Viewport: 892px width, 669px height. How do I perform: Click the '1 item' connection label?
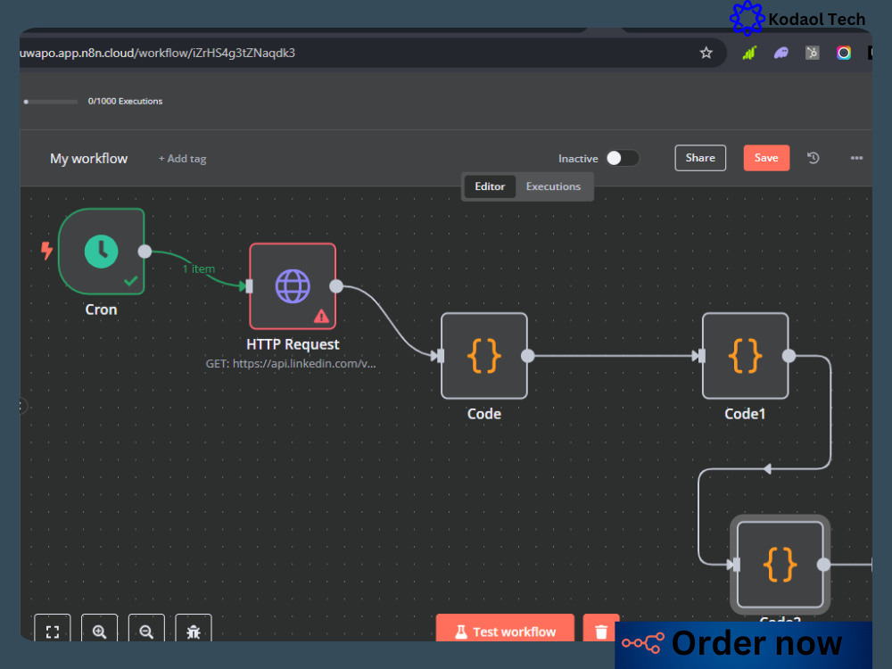click(x=199, y=268)
